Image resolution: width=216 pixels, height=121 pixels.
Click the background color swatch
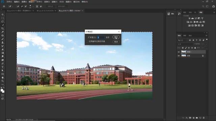[3, 92]
